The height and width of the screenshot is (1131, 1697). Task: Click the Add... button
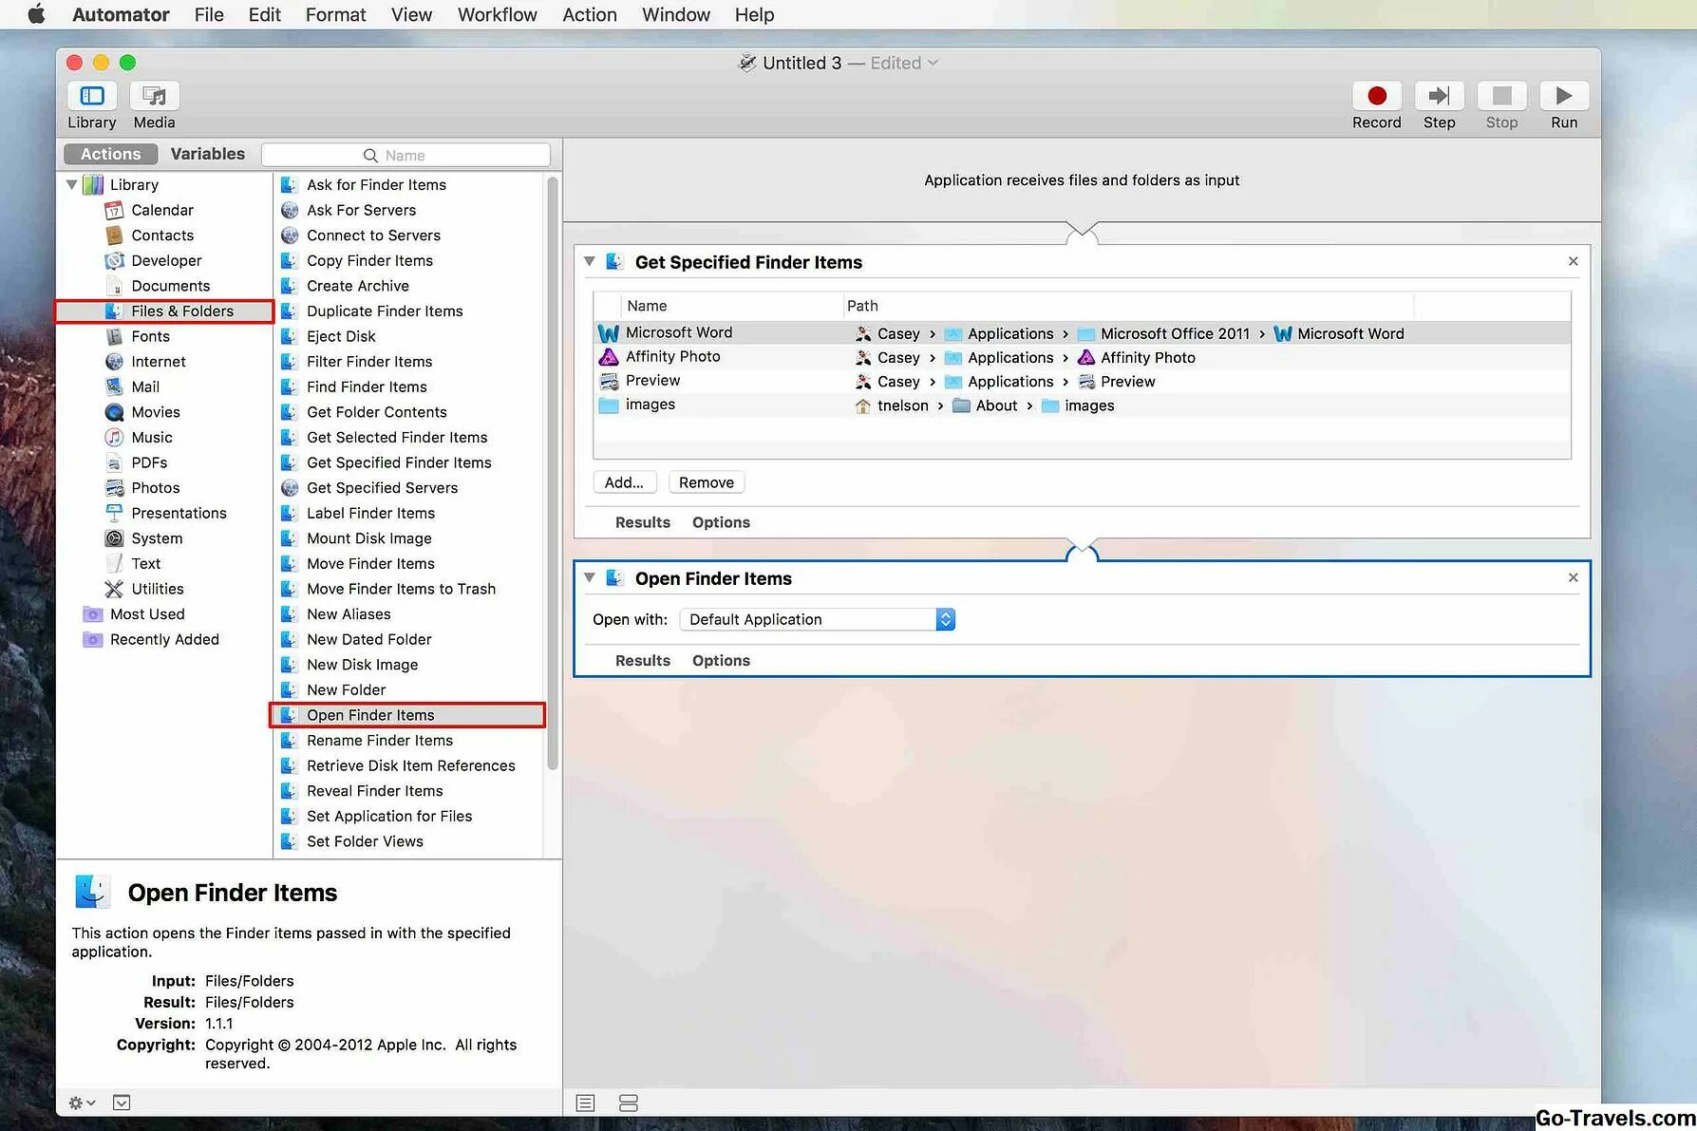pos(624,482)
